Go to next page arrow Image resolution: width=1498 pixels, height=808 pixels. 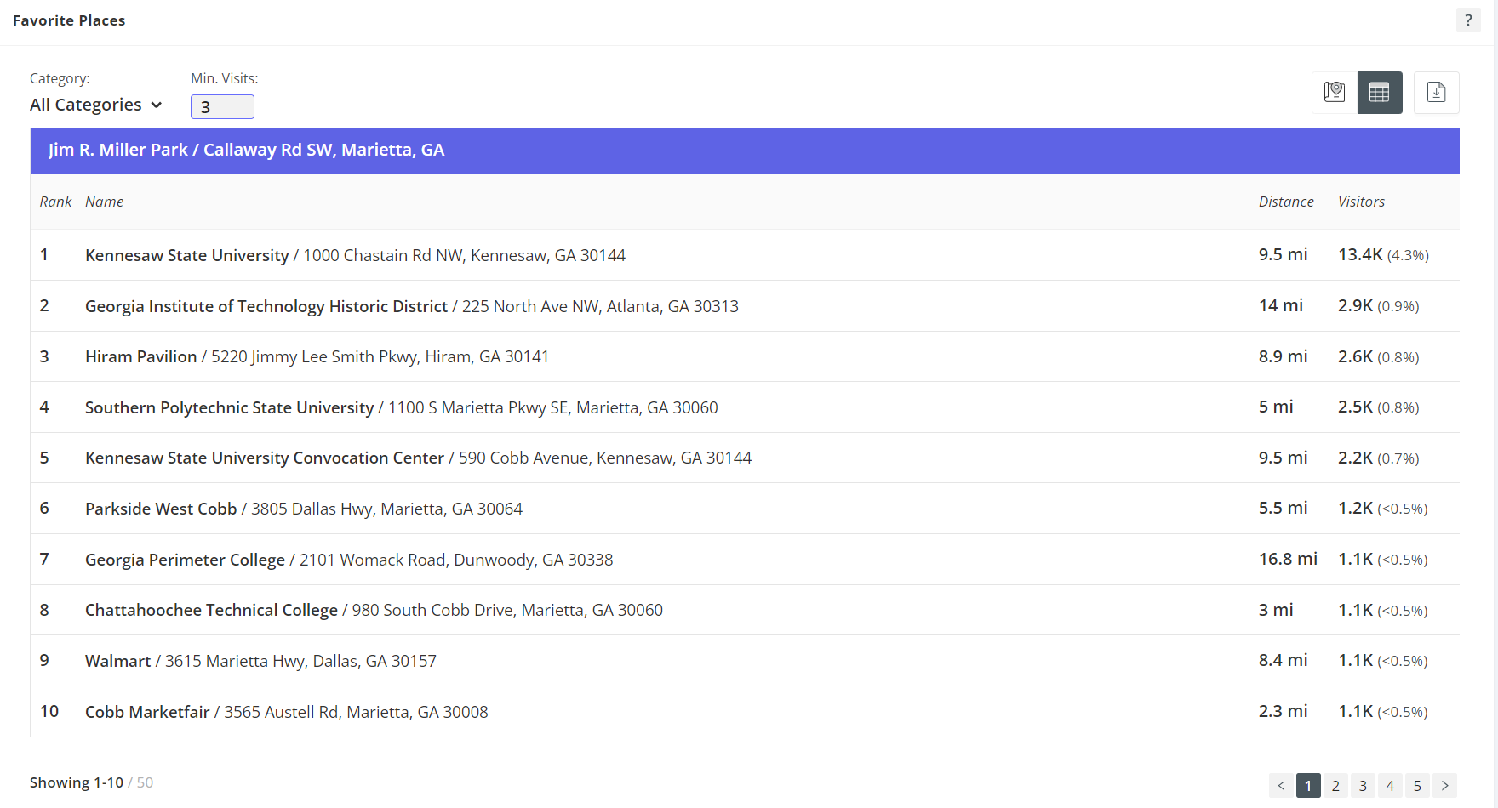tap(1444, 785)
